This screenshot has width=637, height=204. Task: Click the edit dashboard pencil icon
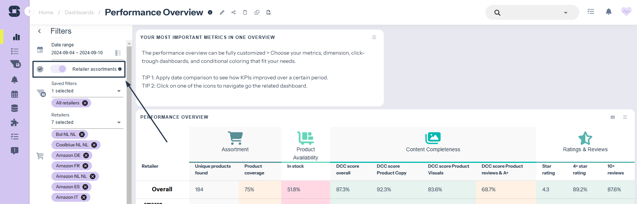[222, 12]
